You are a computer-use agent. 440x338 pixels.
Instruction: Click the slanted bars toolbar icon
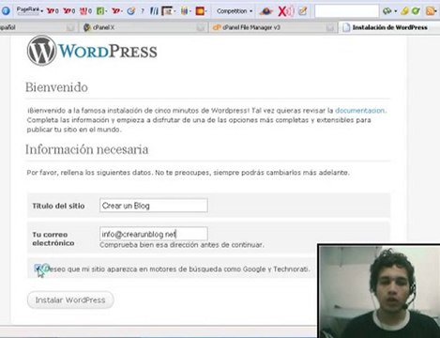pos(154,11)
